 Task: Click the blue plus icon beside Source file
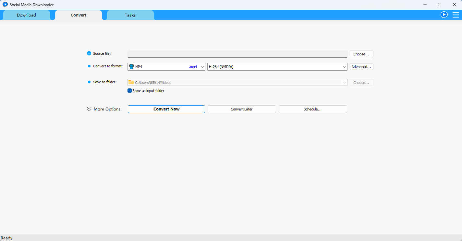(89, 53)
